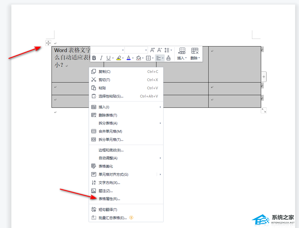
Task: Click the decrease font size icon
Action: coord(160,50)
